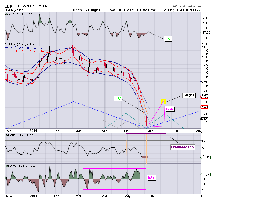Click the 15.0 price axis label
The image size is (278, 200).
tap(205, 44)
